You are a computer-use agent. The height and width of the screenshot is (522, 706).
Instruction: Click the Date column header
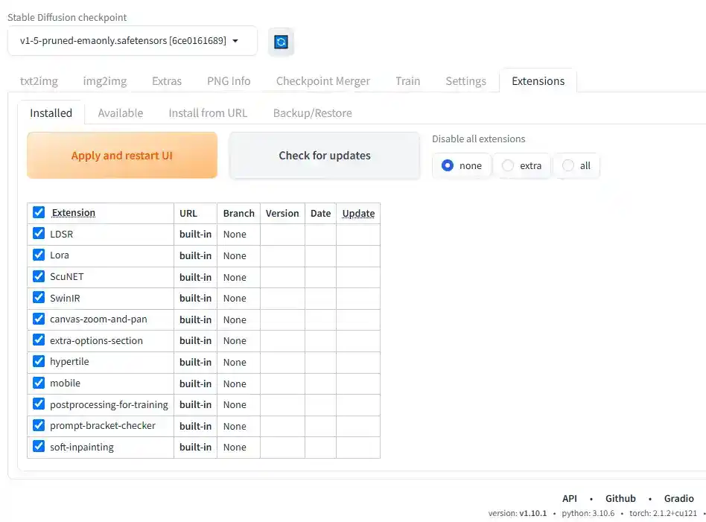coord(320,214)
